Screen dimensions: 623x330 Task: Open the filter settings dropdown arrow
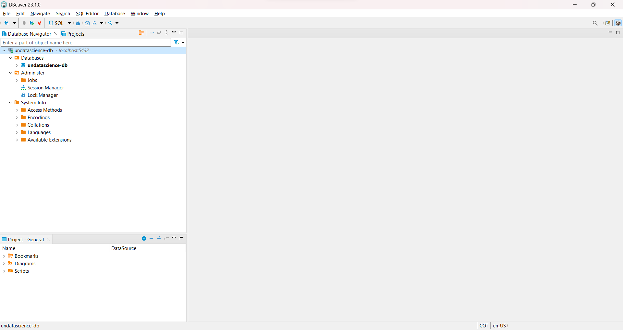[x=183, y=43]
